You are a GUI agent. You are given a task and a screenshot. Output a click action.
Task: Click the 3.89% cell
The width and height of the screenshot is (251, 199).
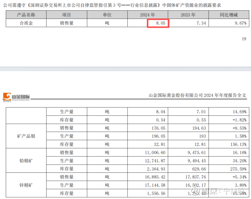[229, 185]
